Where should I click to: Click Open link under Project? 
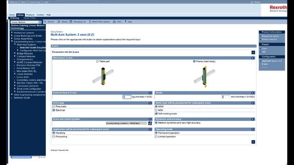click(x=265, y=49)
